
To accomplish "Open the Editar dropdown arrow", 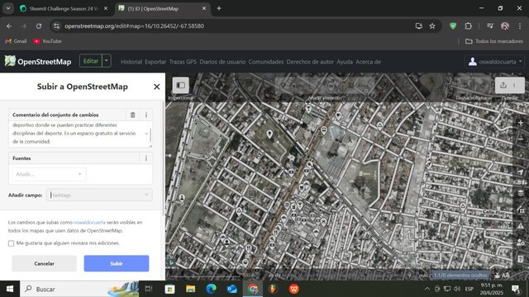I will (x=107, y=61).
